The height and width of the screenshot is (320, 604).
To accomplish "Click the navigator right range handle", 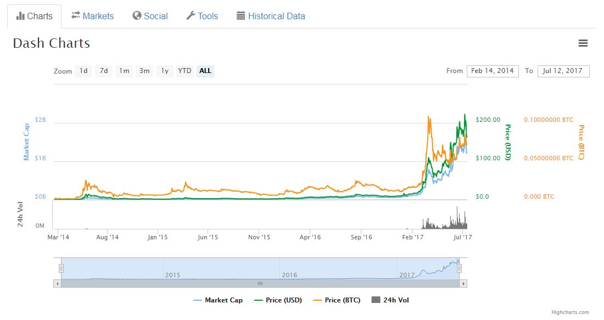I will click(x=459, y=268).
